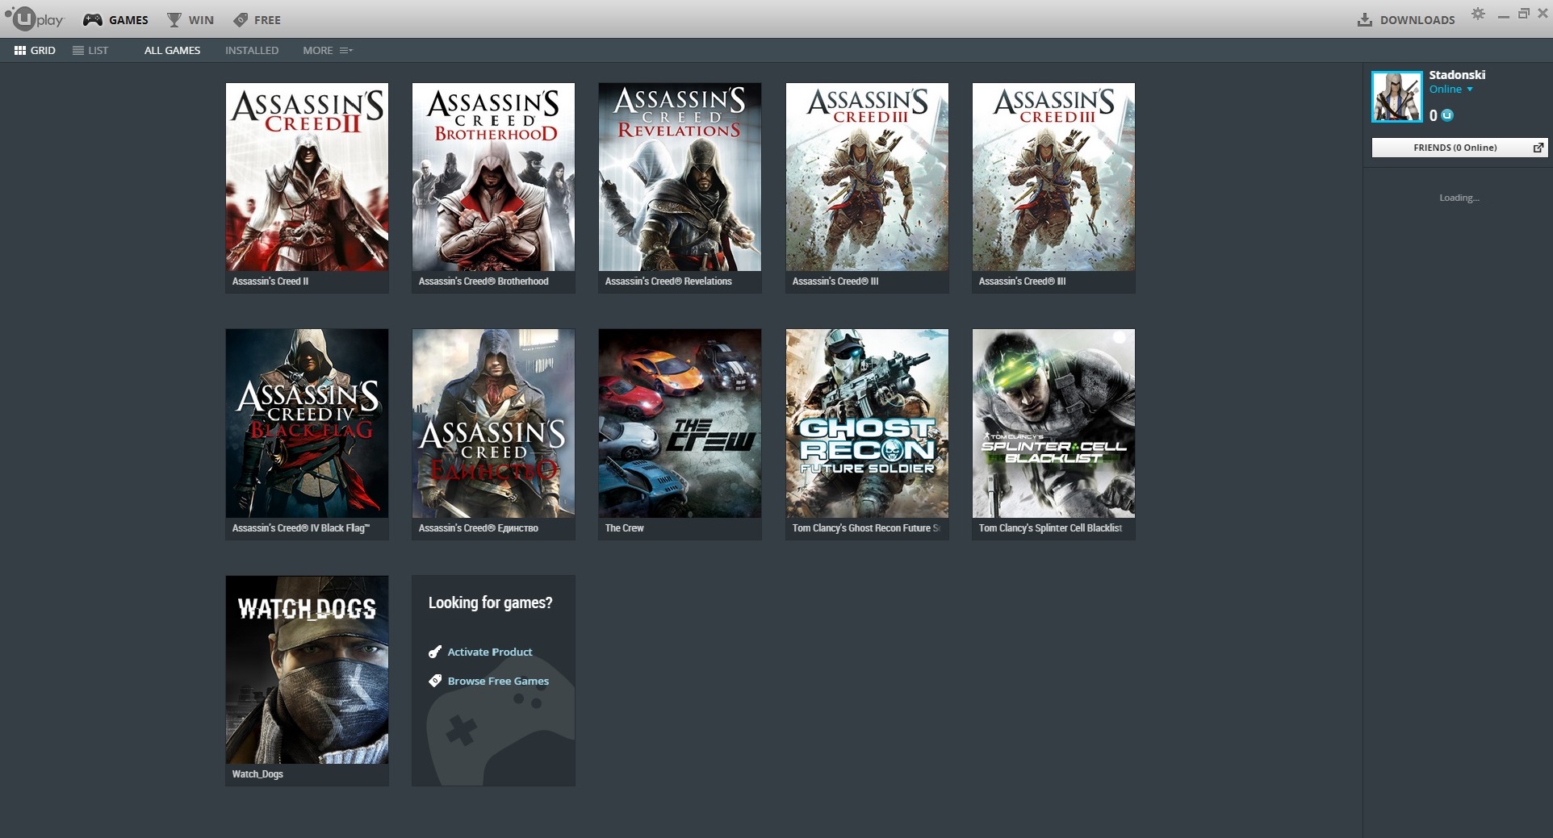
Task: Click 'The Crew' title text
Action: (625, 528)
